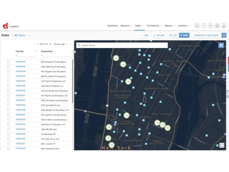Image resolution: width=229 pixels, height=172 pixels.
Task: Click the '227 New York Ave' destination
Action: [x=50, y=139]
